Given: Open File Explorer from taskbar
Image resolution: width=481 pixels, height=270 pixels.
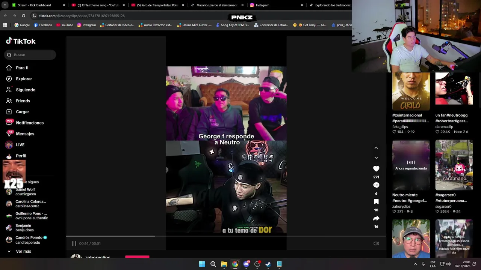Looking at the screenshot, I should (x=224, y=264).
